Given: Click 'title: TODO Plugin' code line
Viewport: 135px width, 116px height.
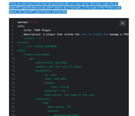Looking at the screenshot, I should point(37,30).
